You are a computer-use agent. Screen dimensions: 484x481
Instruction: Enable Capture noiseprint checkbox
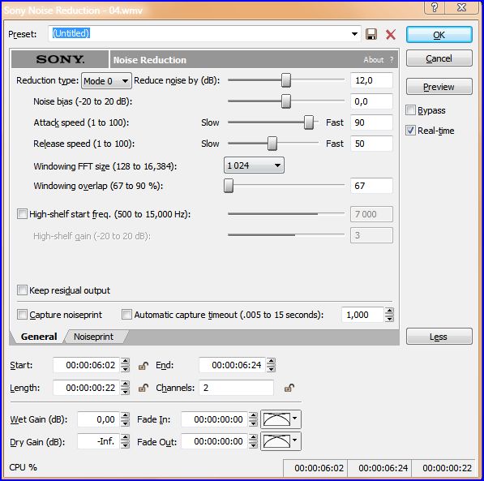coord(22,315)
